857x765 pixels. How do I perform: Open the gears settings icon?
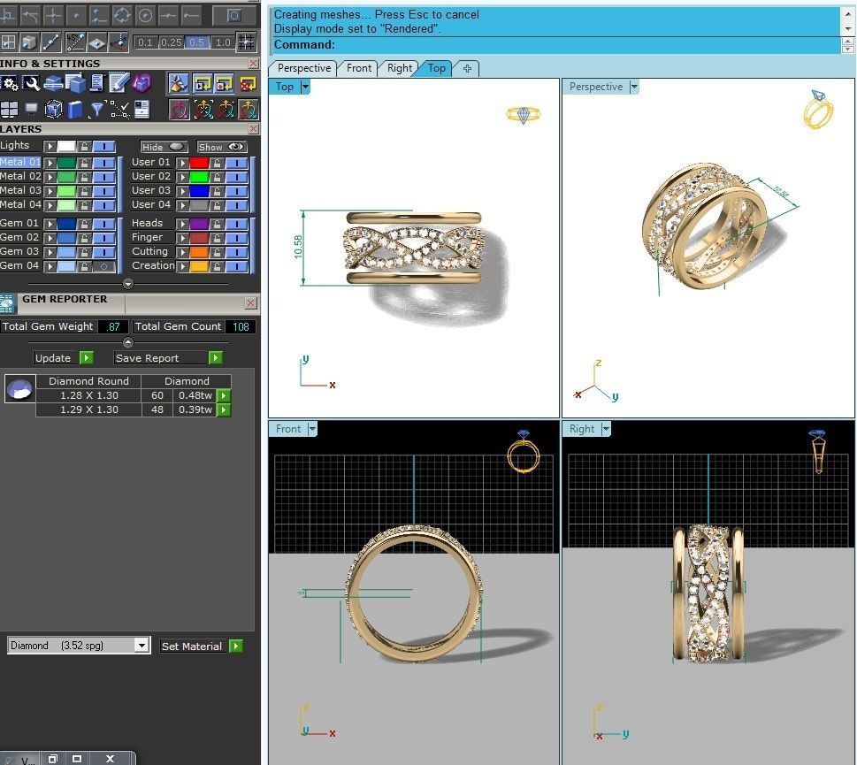click(10, 84)
